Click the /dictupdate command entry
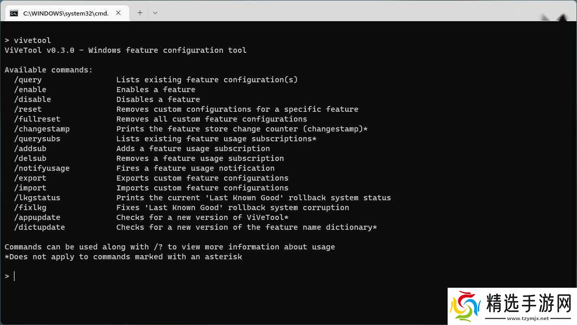 click(39, 227)
